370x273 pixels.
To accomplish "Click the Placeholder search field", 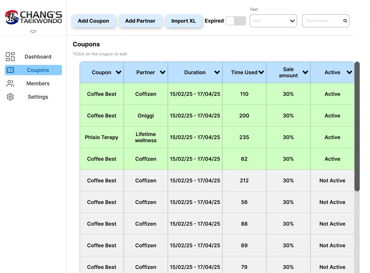I will pos(326,21).
